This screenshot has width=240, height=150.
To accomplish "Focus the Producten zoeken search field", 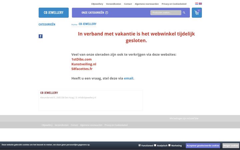I will point(166,13).
